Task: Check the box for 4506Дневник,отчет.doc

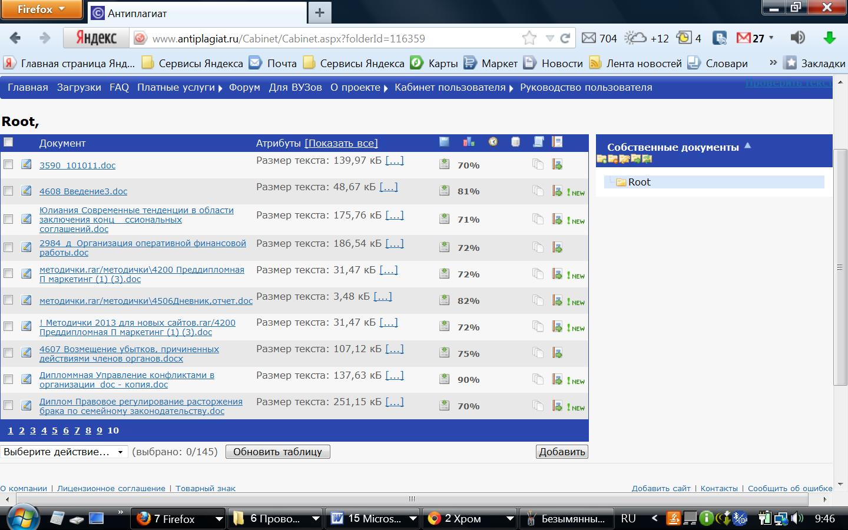Action: (x=8, y=300)
